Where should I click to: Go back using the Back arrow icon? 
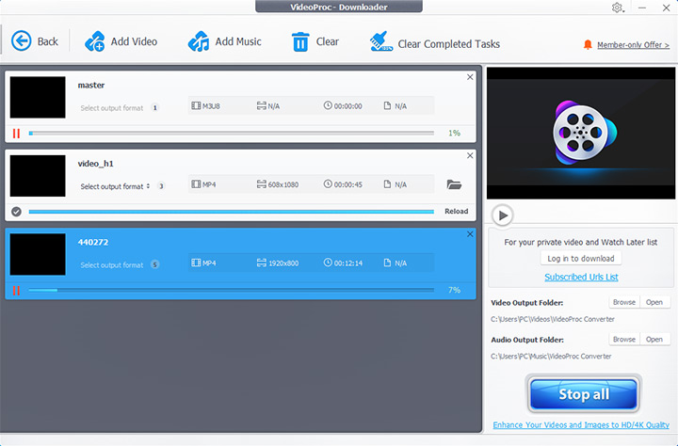[x=21, y=41]
